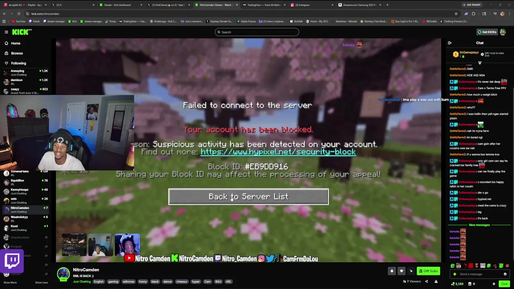
Task: Click the Ask Gemini button
Action: (473, 5)
